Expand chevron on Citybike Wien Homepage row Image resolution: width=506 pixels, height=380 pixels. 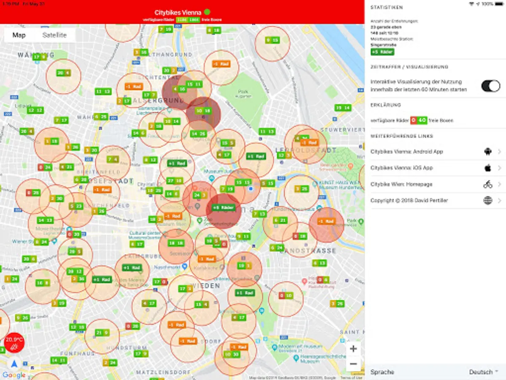pyautogui.click(x=500, y=184)
